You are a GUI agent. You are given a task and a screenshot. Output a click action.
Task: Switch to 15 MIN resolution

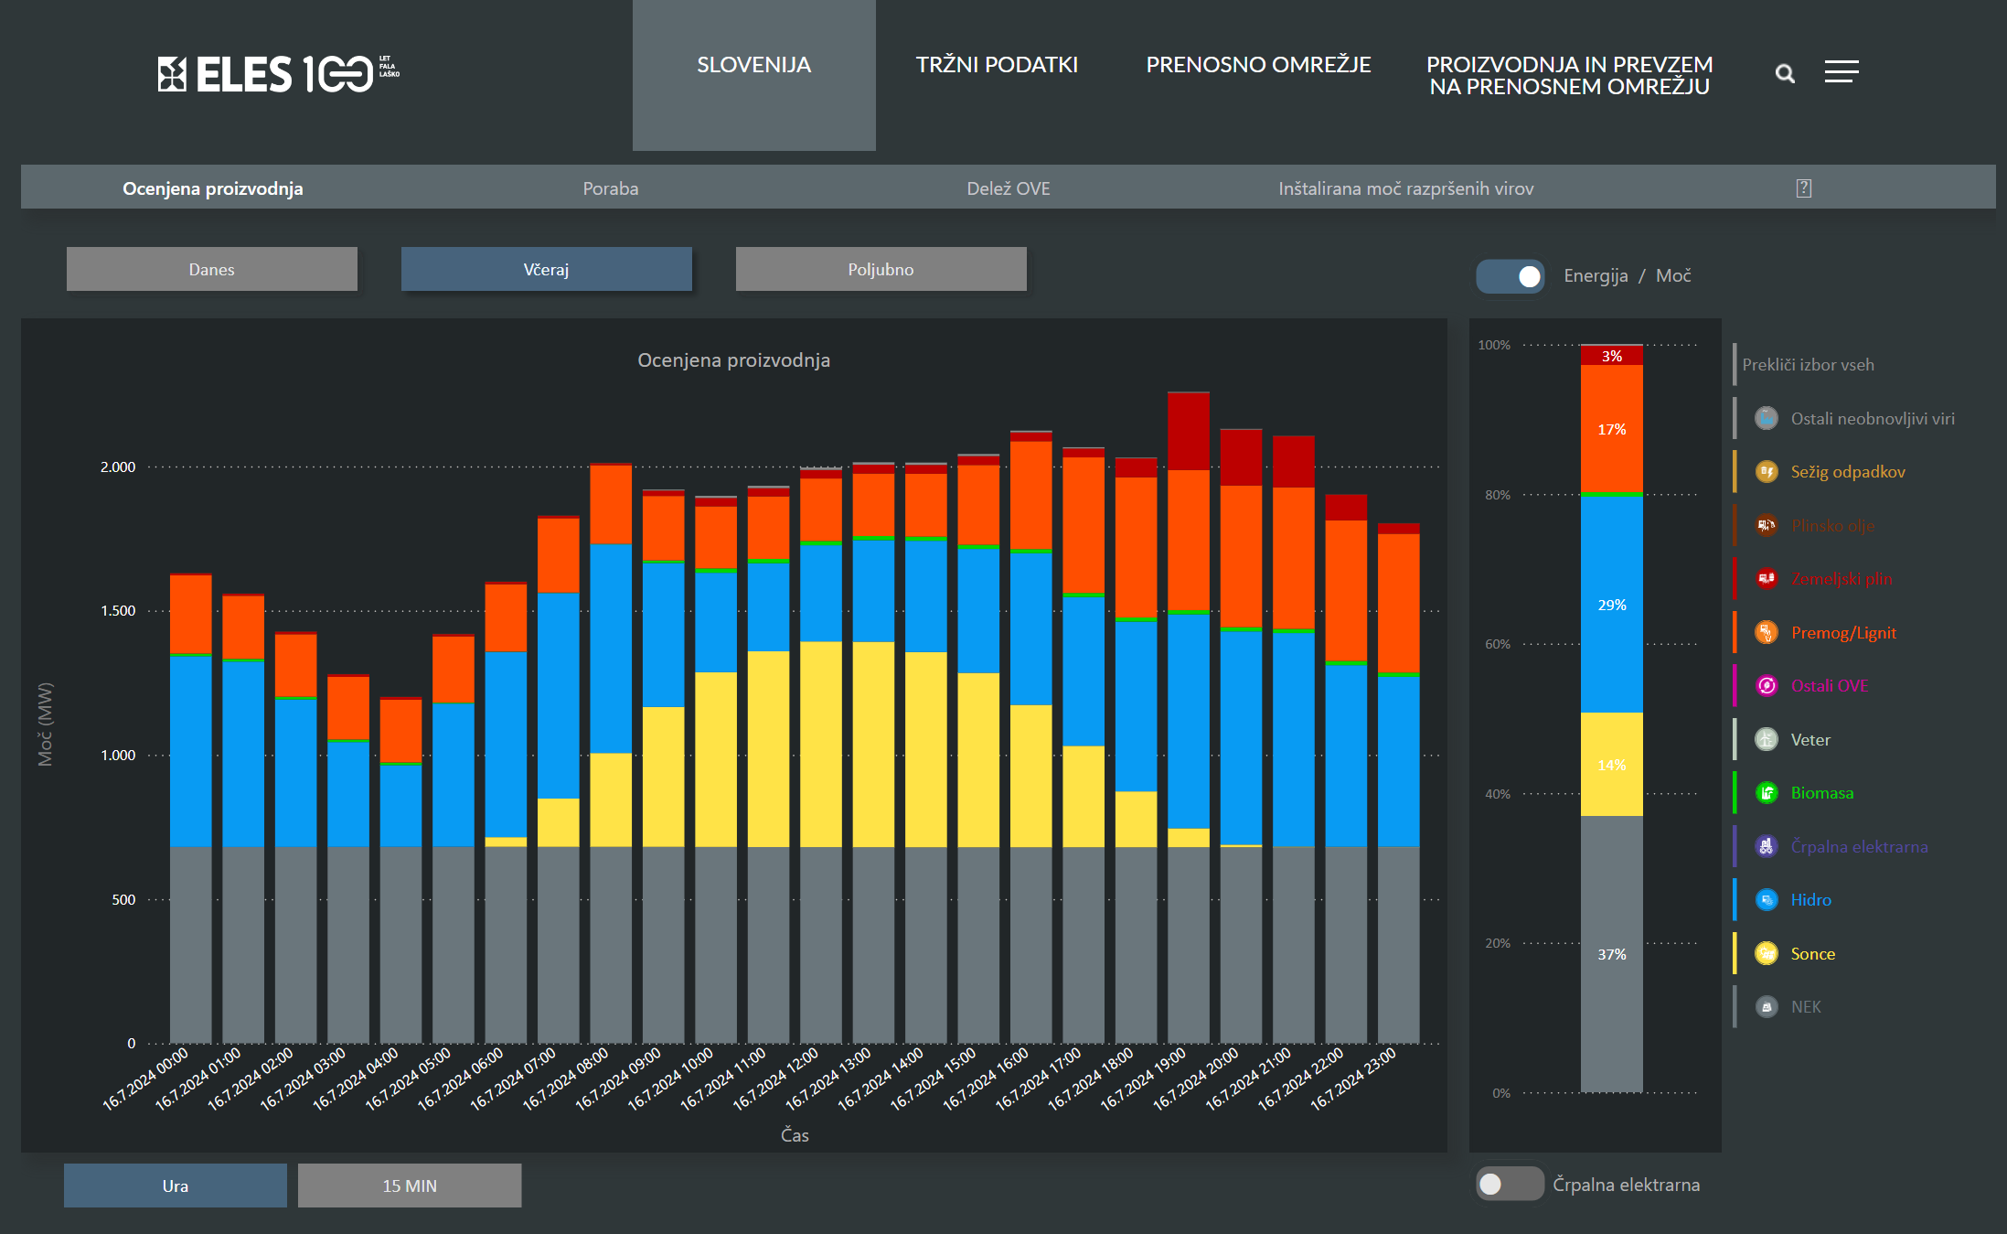(x=410, y=1186)
